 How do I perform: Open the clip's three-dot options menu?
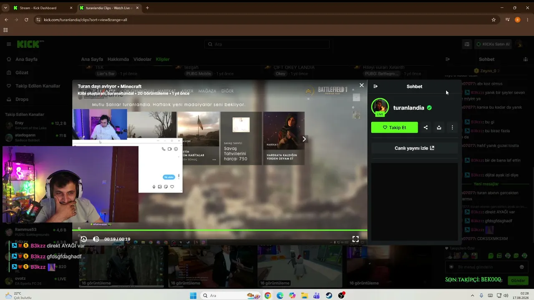tap(452, 127)
